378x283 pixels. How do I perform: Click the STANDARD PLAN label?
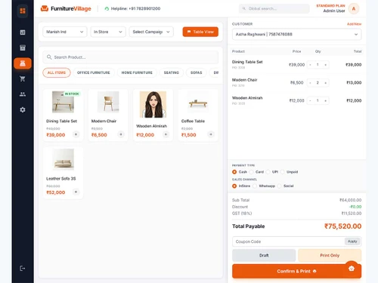tap(330, 5)
